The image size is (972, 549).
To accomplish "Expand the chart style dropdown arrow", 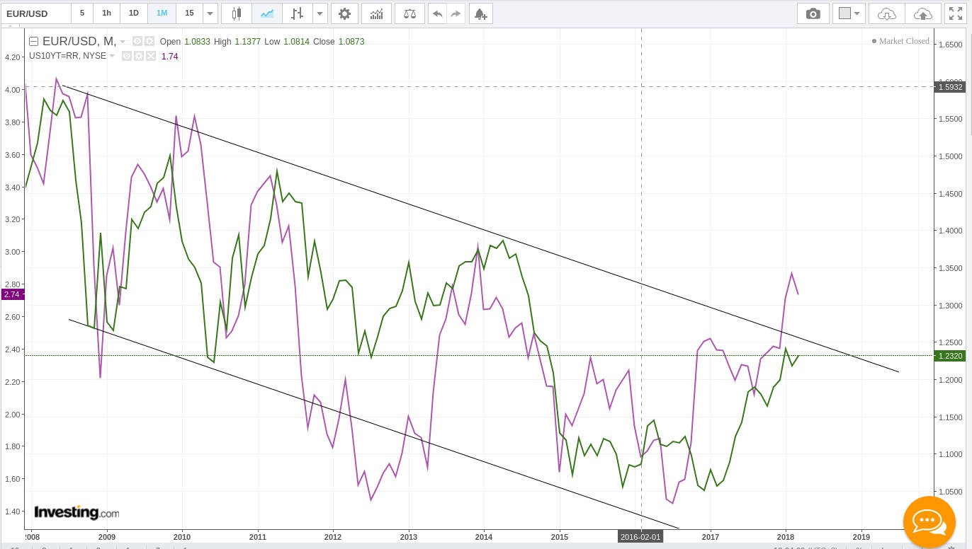I will coord(320,13).
